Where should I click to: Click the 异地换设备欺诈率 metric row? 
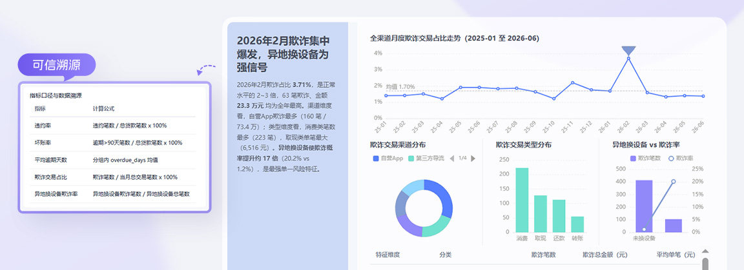[112, 194]
